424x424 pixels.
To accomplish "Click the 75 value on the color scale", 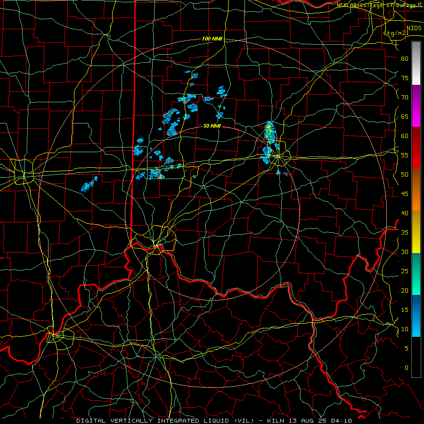I will click(405, 78).
